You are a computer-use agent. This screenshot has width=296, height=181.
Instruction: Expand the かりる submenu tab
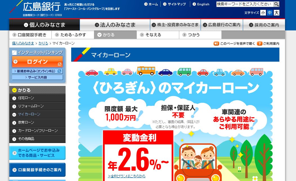point(115,35)
